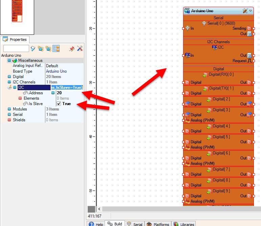
Task: Open the tools wrench icon in Properties toolbar
Action: point(80,49)
